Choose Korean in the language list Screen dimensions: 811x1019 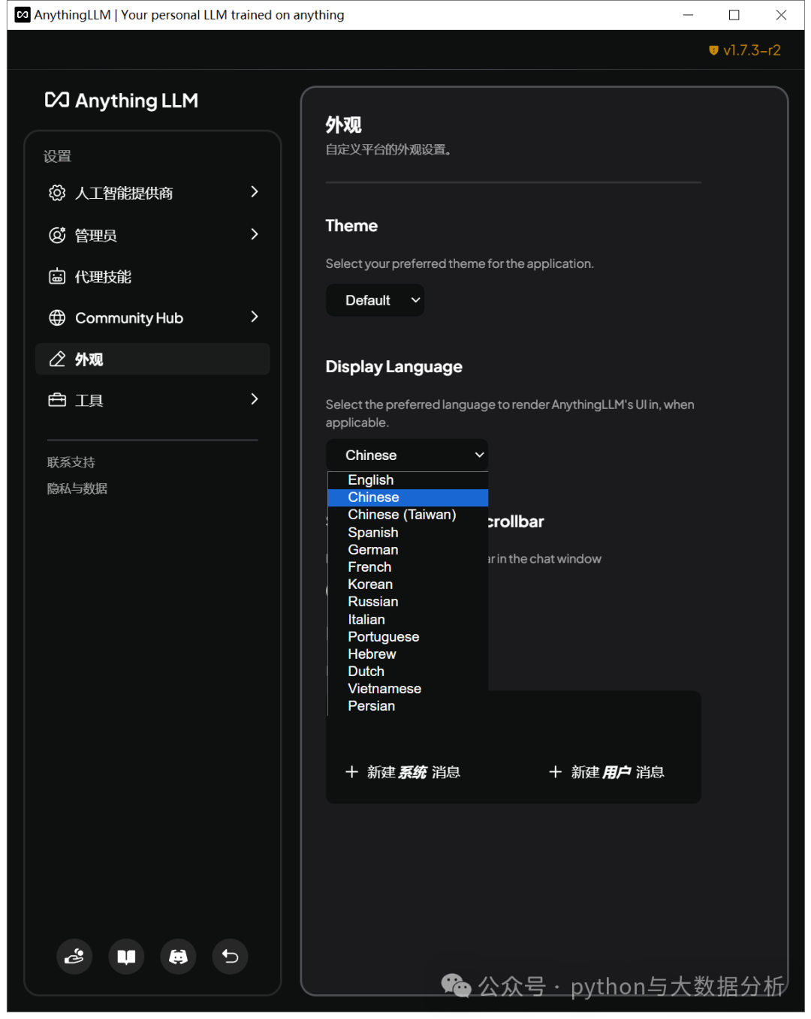[370, 585]
